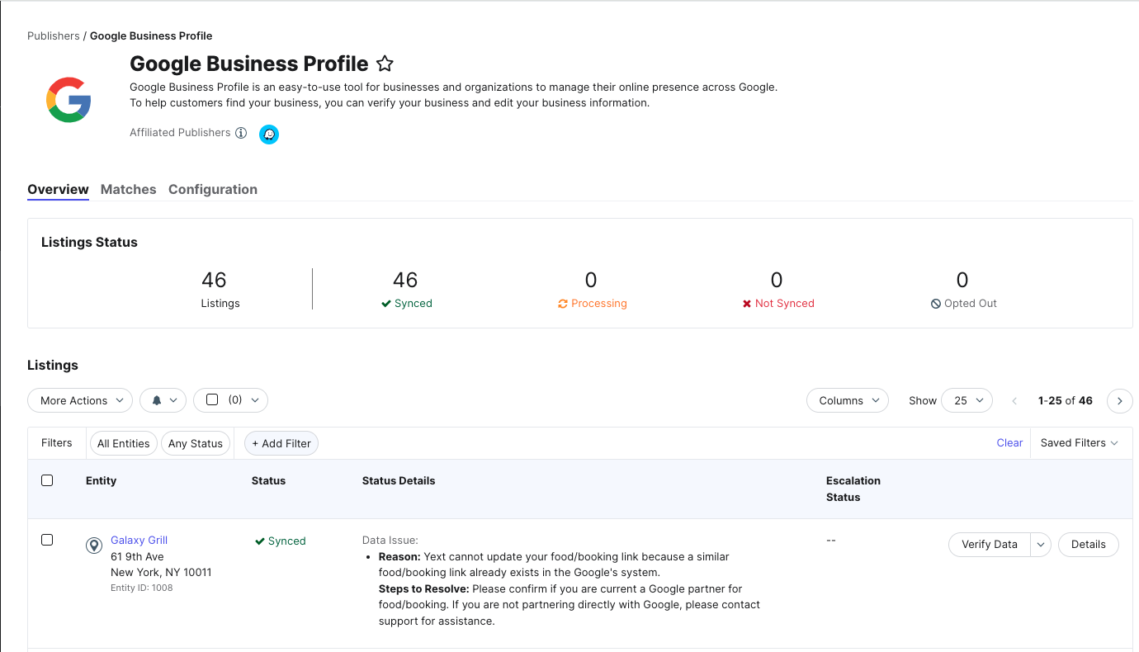Click the 1-25 of 46 pagination text
This screenshot has width=1139, height=652.
click(x=1066, y=400)
